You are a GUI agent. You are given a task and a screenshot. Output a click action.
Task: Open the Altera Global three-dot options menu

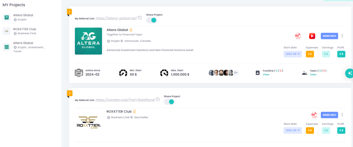(342, 36)
